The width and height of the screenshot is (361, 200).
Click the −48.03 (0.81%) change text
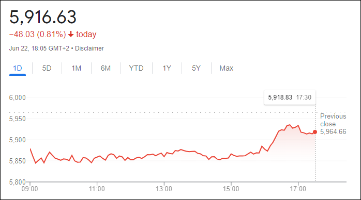38,34
